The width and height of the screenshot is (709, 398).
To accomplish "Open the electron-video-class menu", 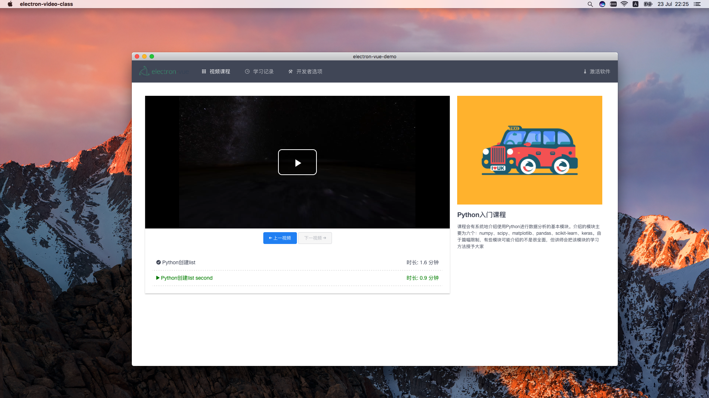I will (46, 4).
